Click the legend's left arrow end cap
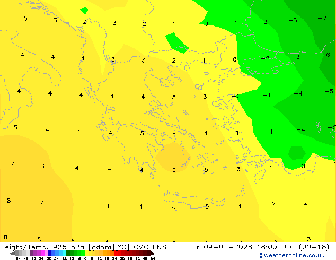Screen dimensions: 336x260 [x=12, y=254]
